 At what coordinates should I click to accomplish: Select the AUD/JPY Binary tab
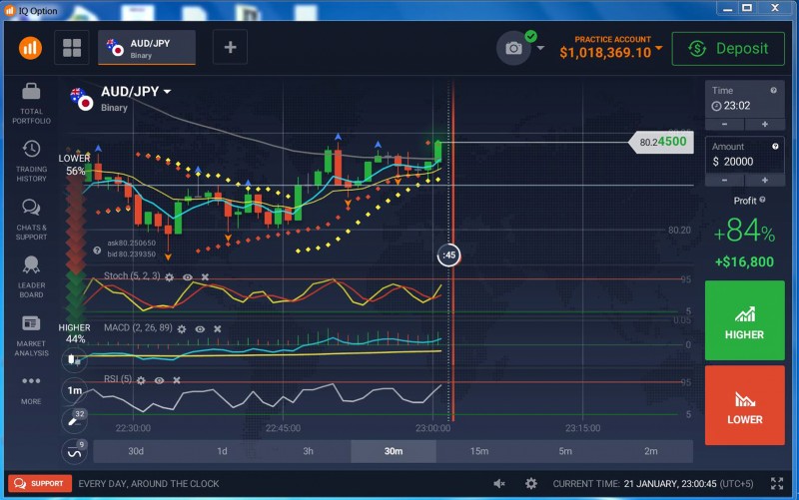147,48
